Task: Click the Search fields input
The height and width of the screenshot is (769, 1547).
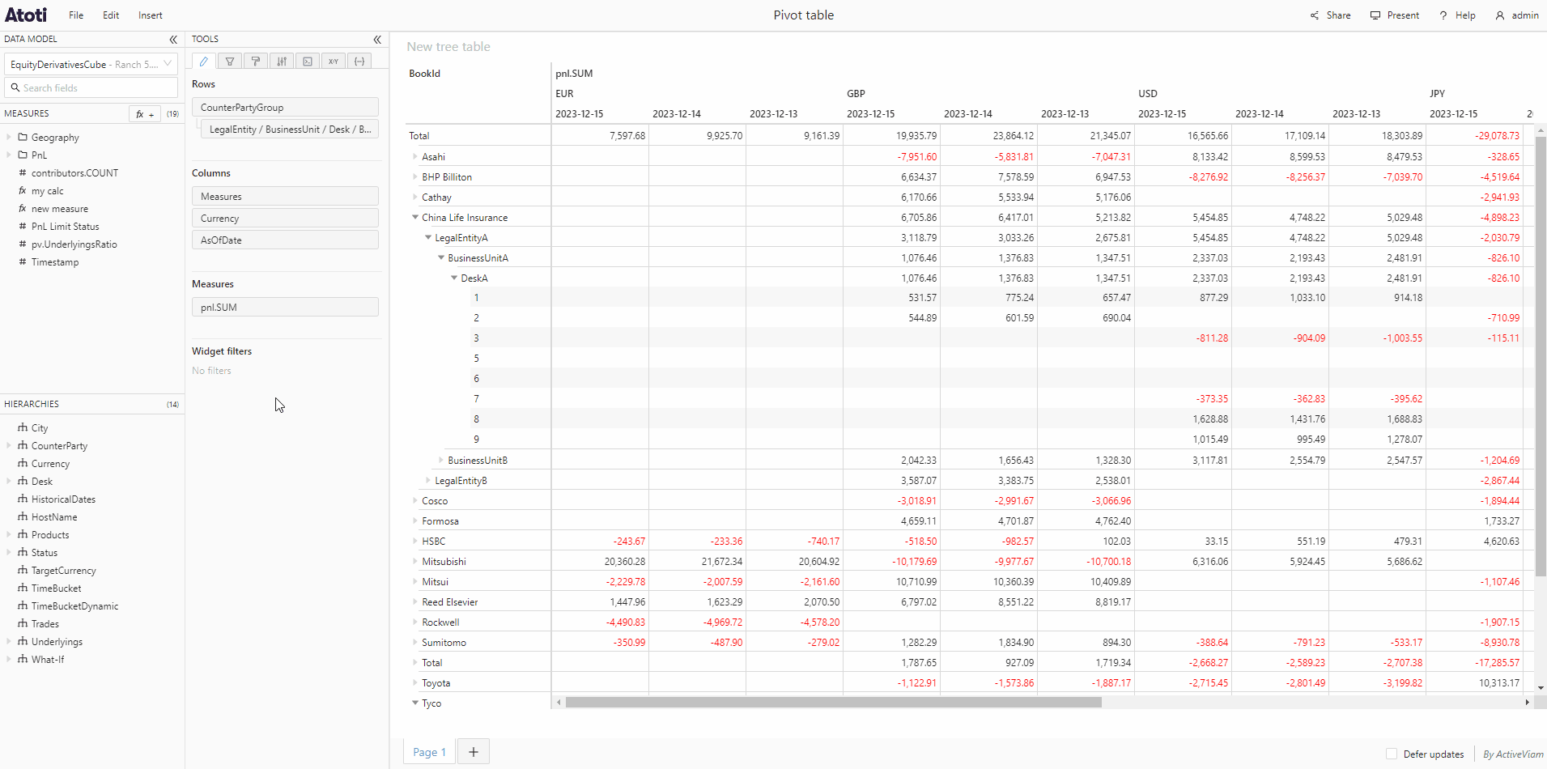Action: (91, 87)
